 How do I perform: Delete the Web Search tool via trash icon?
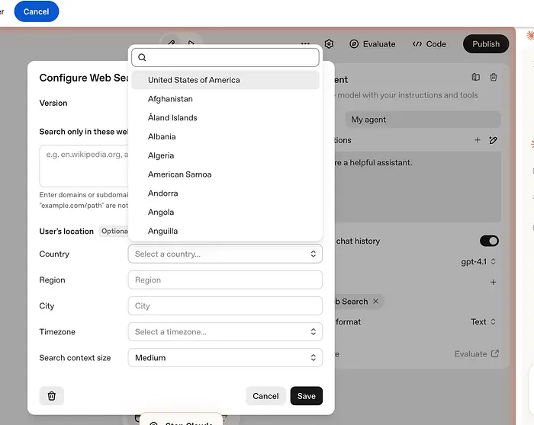(52, 396)
